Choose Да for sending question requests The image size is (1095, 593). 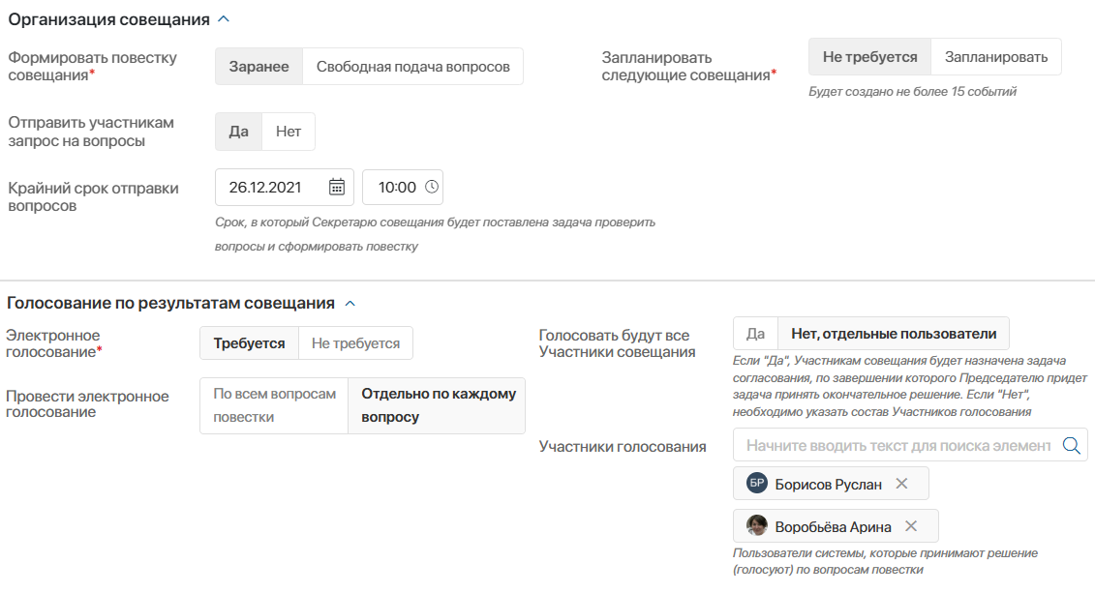239,132
